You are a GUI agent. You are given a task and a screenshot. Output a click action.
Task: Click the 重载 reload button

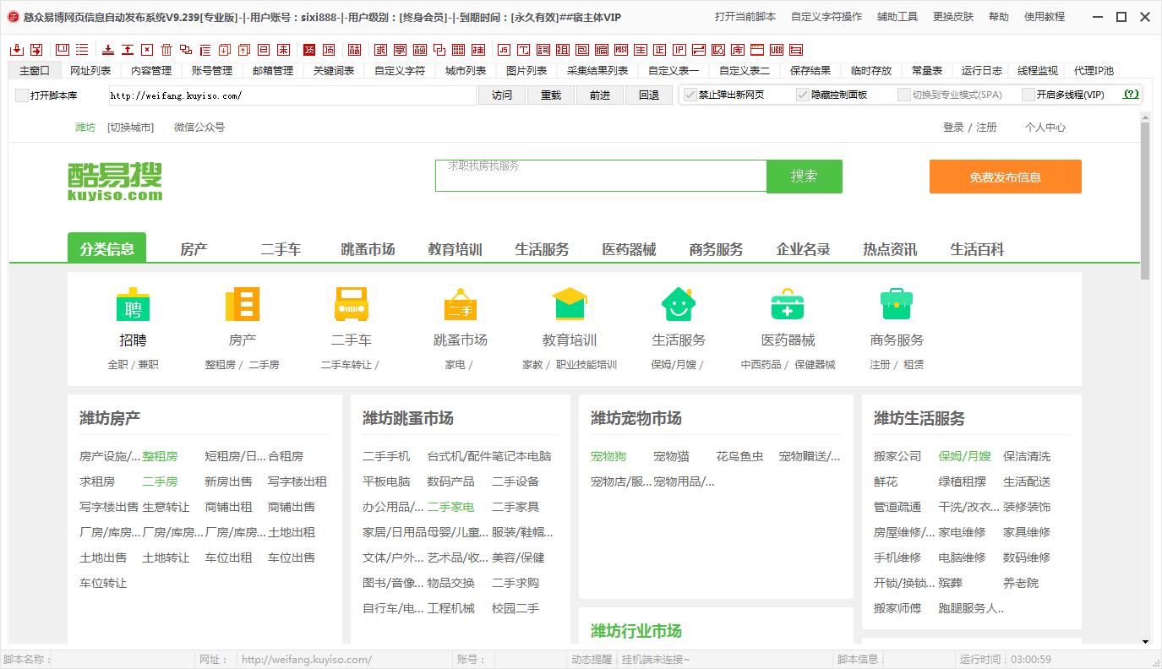click(x=551, y=95)
